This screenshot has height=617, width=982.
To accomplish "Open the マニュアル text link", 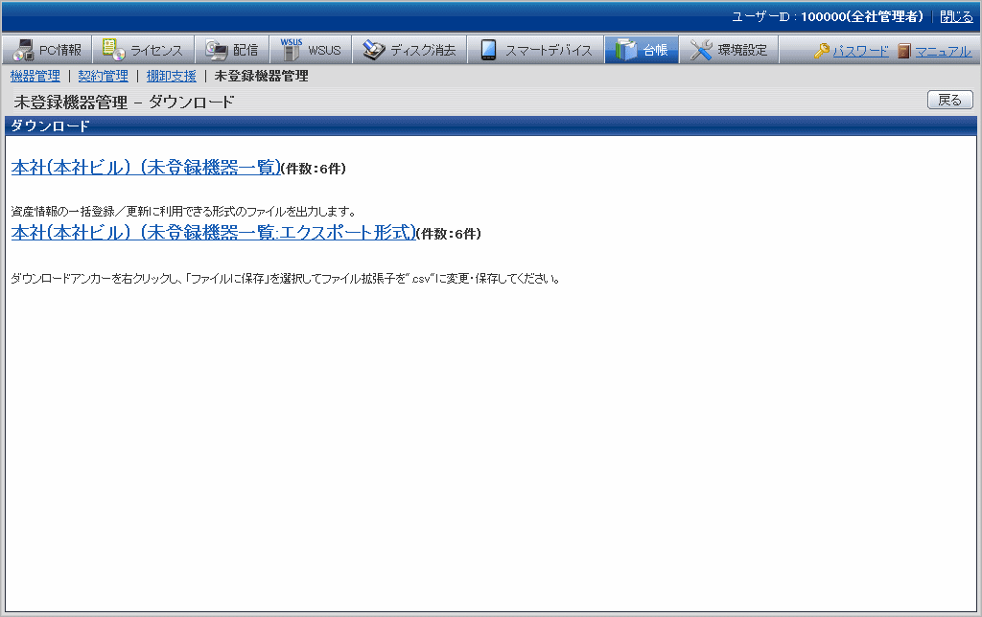I will pyautogui.click(x=943, y=51).
